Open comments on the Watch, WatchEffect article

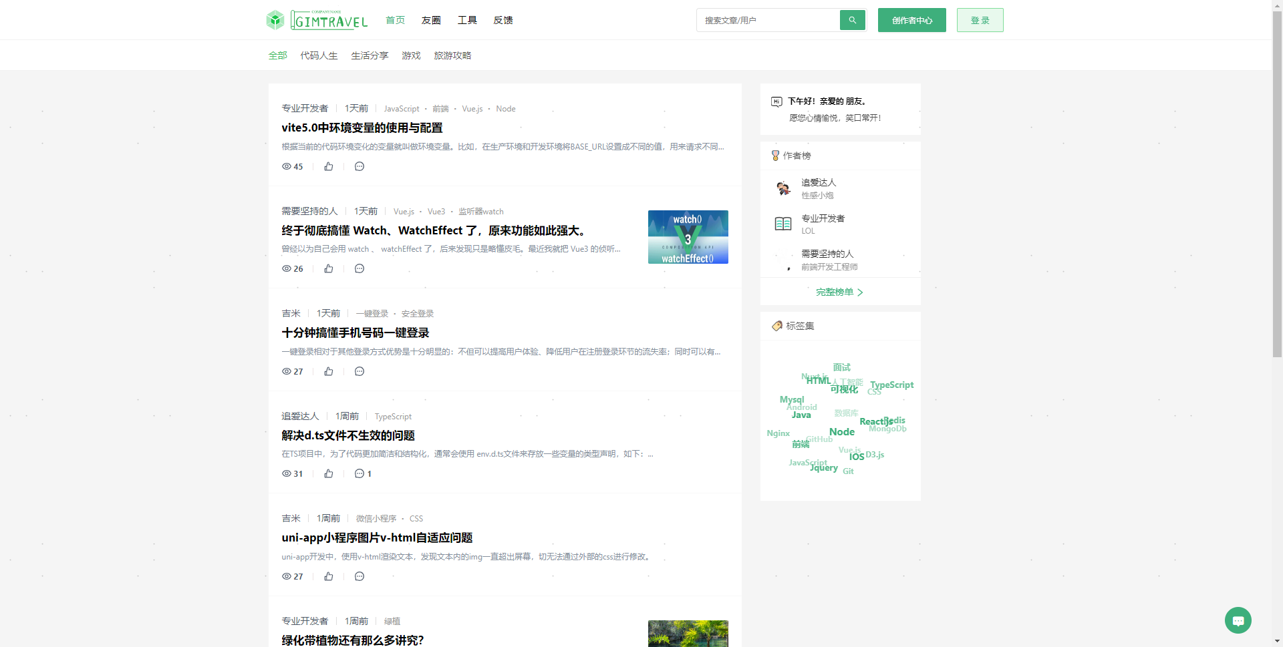tap(360, 268)
